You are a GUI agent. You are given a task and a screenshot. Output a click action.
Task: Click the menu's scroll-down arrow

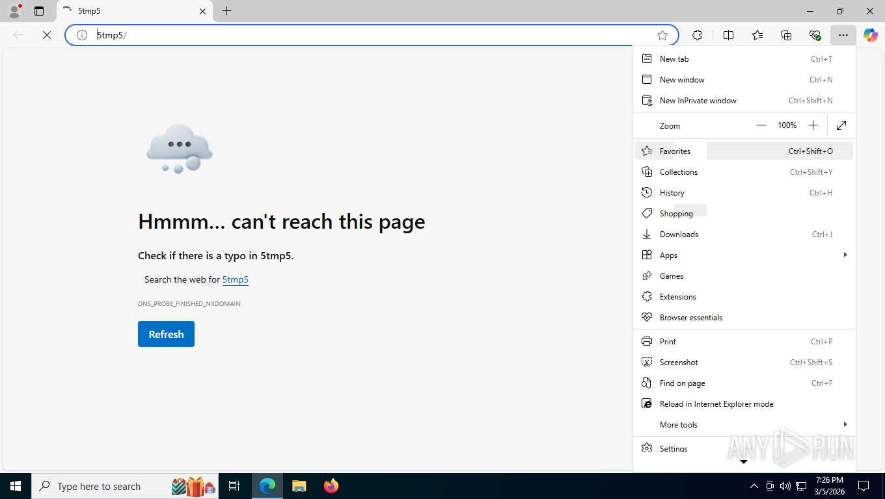744,462
